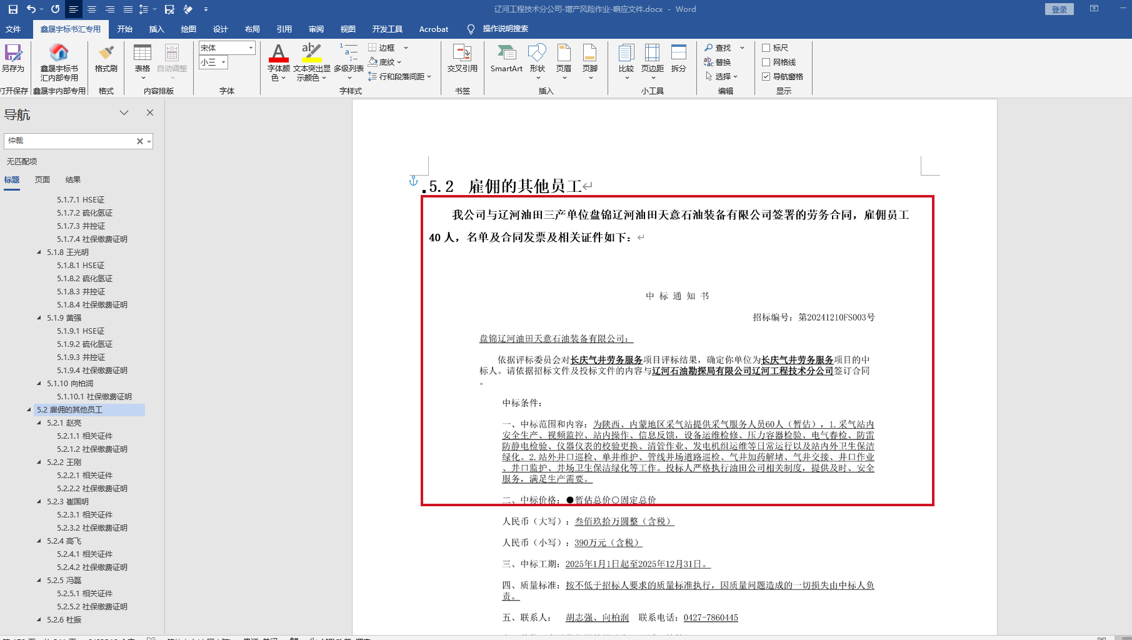Go to heading 5.2.4.2 社保缴费证明
The width and height of the screenshot is (1132, 640).
(x=92, y=567)
